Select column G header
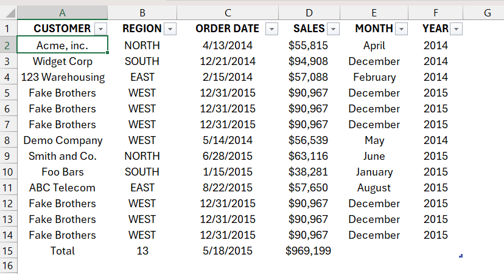The width and height of the screenshot is (504, 274). [x=488, y=13]
